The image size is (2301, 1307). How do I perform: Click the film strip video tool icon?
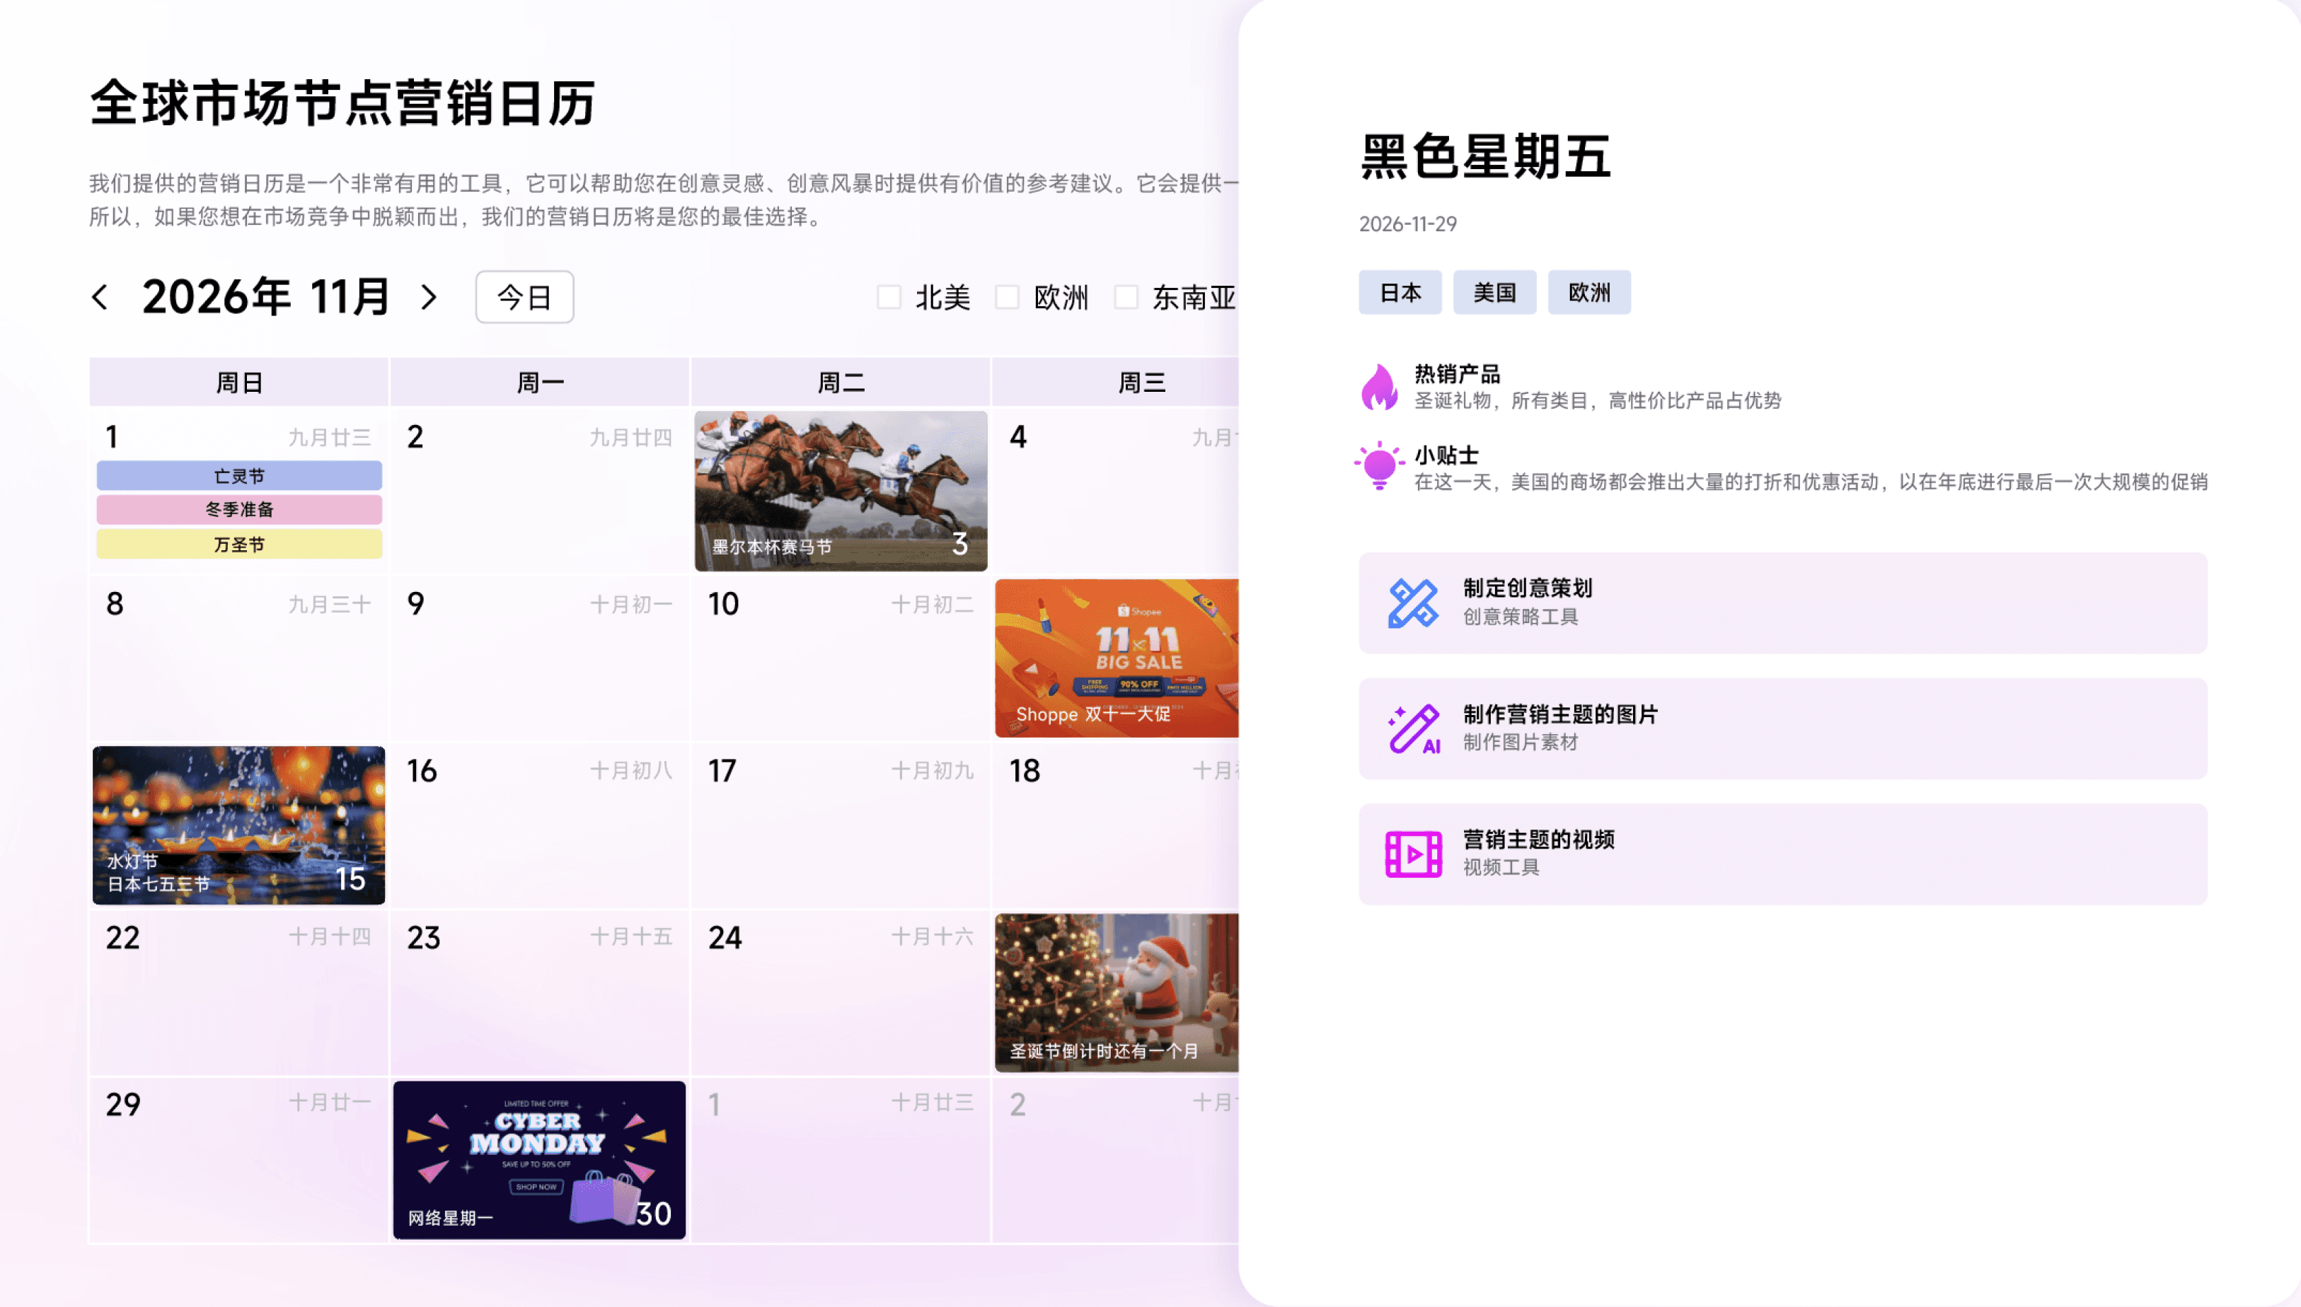click(1413, 854)
